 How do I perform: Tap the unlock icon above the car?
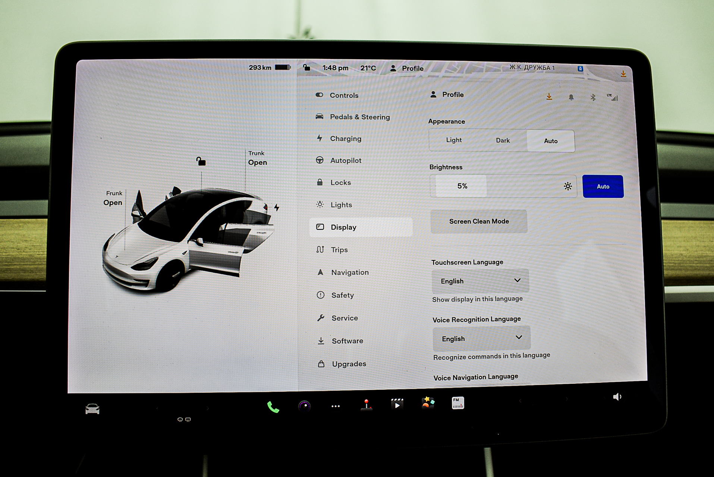[x=201, y=161]
